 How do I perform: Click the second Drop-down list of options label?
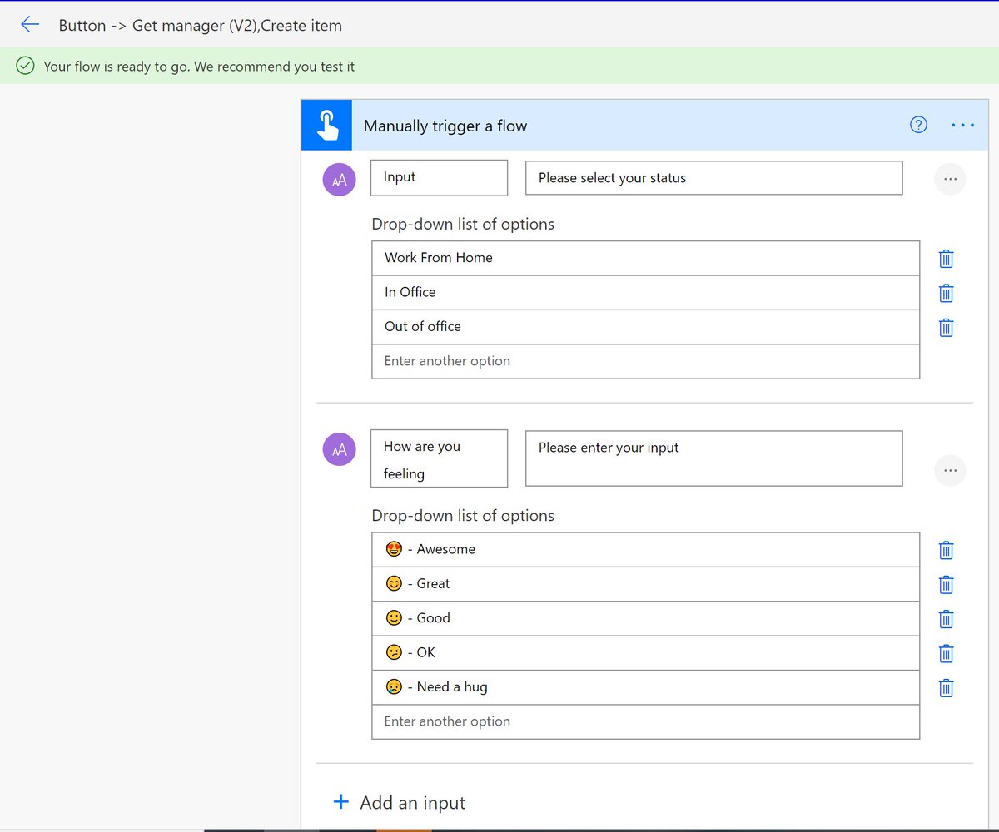[463, 515]
